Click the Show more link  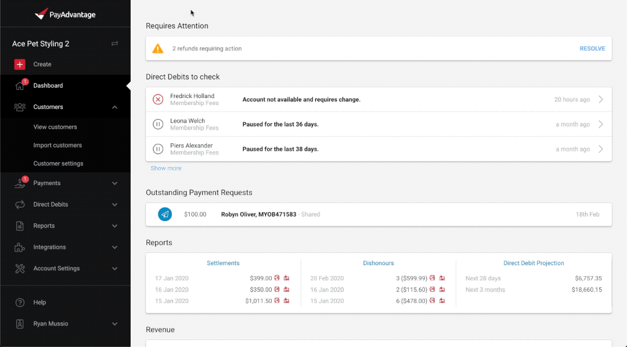pyautogui.click(x=166, y=168)
